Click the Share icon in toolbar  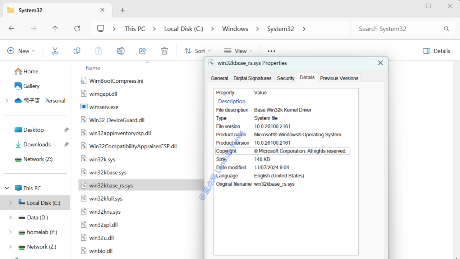(x=143, y=51)
